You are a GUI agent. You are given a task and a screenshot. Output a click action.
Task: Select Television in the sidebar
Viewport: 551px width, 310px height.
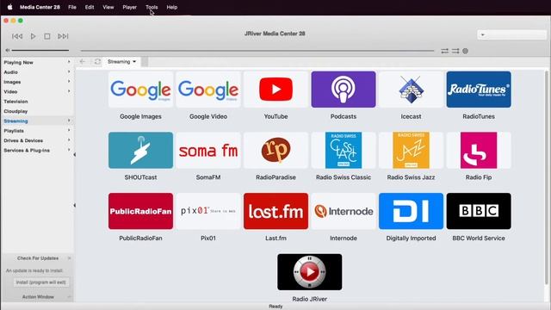pyautogui.click(x=15, y=102)
